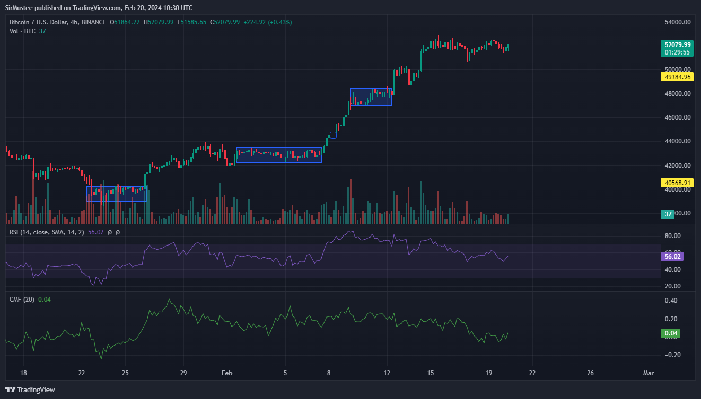Click the green volume tag showing 37
The height and width of the screenshot is (399, 701).
point(669,214)
